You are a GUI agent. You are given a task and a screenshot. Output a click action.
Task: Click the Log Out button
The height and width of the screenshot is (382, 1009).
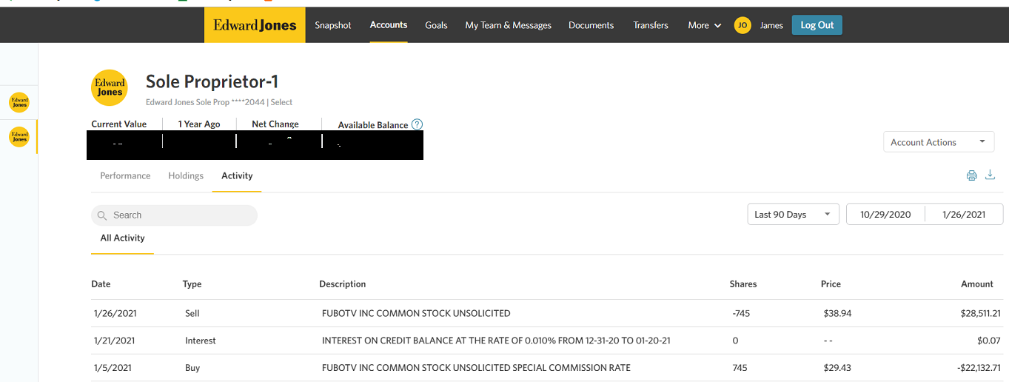(x=817, y=25)
